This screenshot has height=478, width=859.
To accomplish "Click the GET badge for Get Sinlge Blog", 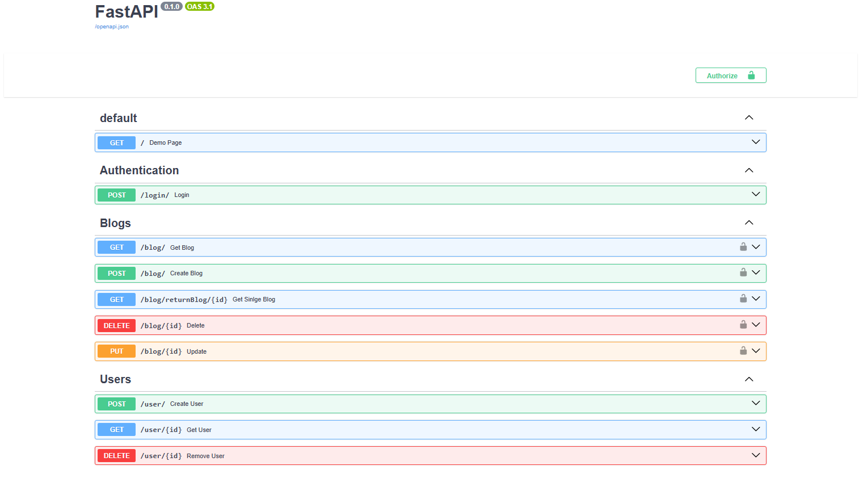I will tap(116, 299).
